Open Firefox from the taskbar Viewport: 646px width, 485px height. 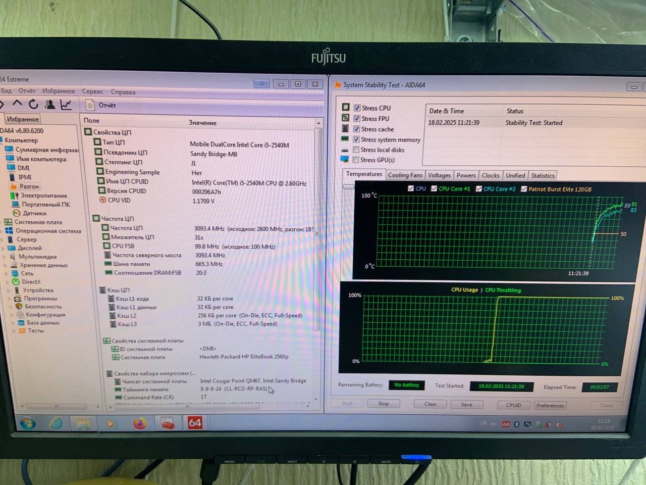point(140,423)
